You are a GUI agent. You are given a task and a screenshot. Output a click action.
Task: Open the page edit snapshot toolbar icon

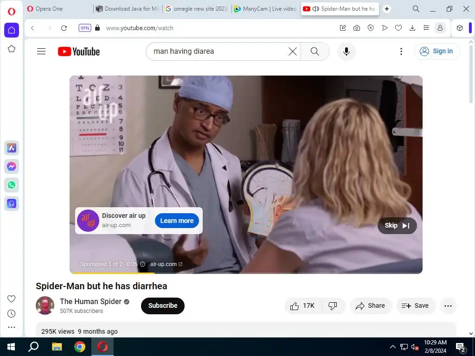[x=343, y=28]
